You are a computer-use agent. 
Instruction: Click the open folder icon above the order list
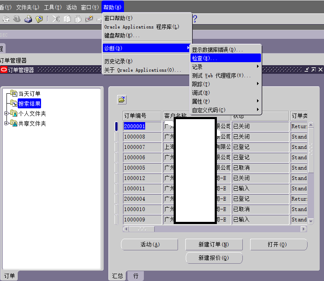click(x=122, y=100)
